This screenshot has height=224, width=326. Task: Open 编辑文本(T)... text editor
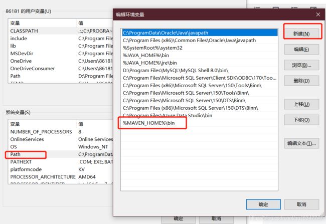click(301, 143)
